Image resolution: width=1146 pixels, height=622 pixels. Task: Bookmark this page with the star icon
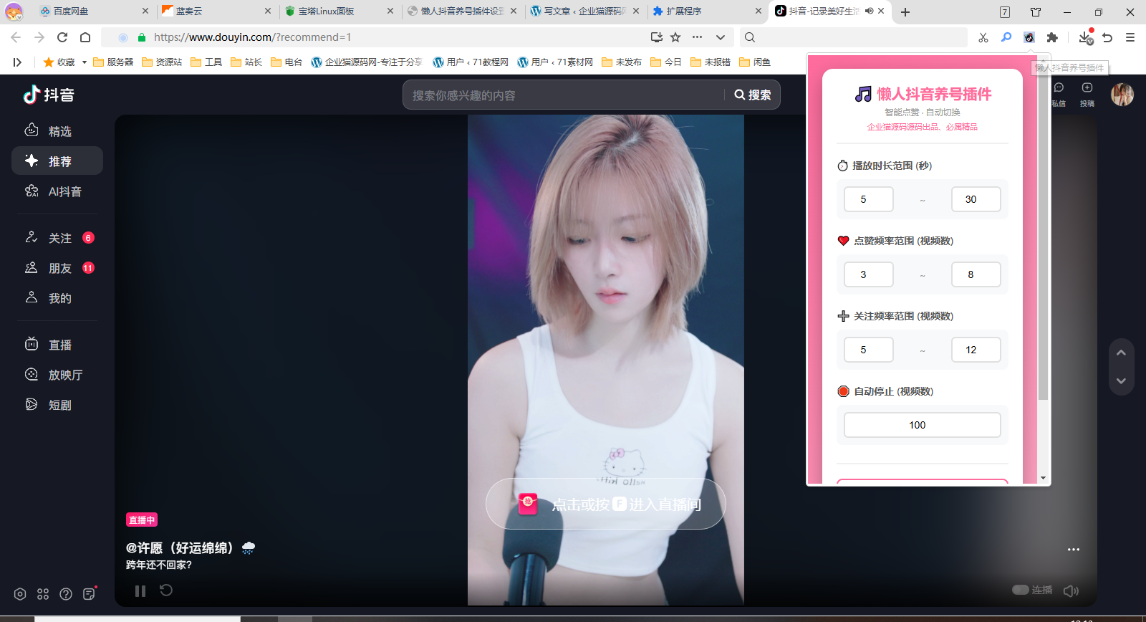click(x=675, y=37)
